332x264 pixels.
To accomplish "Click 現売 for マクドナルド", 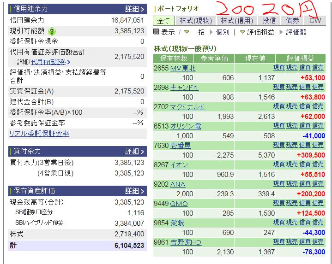I will click(292, 106).
